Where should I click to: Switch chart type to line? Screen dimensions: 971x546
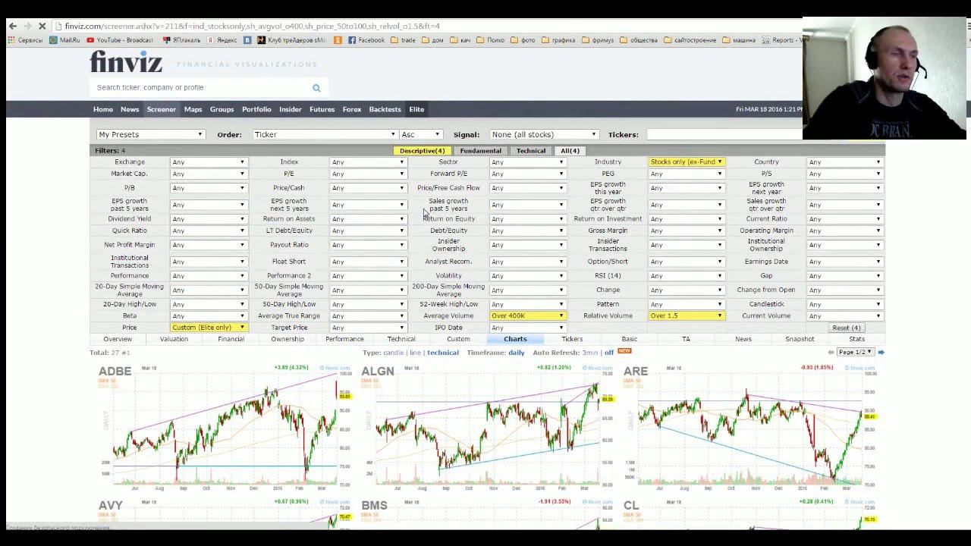[415, 353]
